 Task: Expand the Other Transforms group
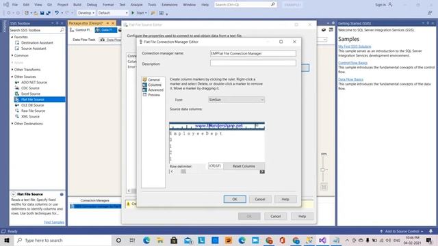[x=12, y=70]
